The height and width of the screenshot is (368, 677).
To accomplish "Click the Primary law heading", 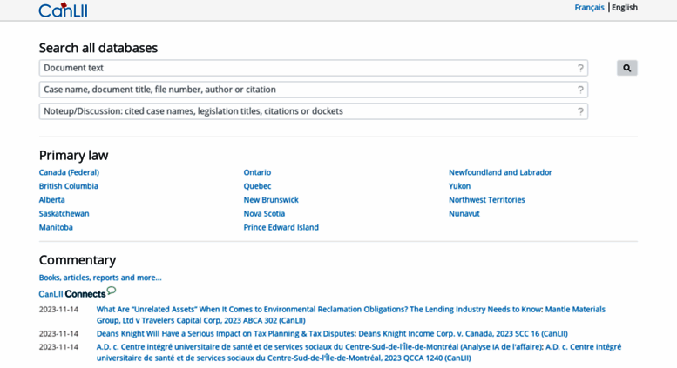I will 73,156.
